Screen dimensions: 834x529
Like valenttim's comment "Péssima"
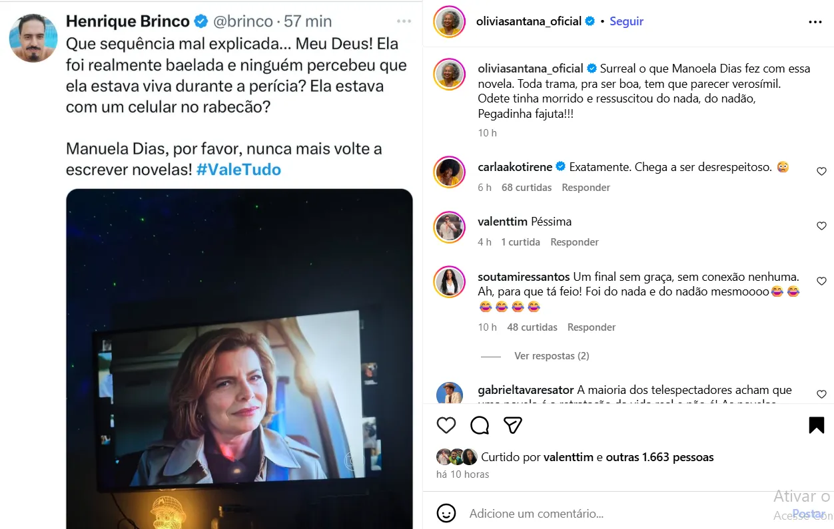(821, 226)
